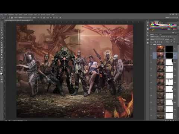This screenshot has width=179, height=134.
Task: Switch to the Channels tab
Action: point(156,35)
